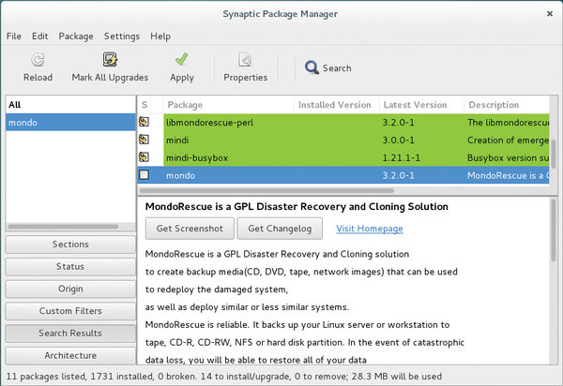Click the 1.21.1-1 version cell
563x386 pixels.
click(x=401, y=157)
